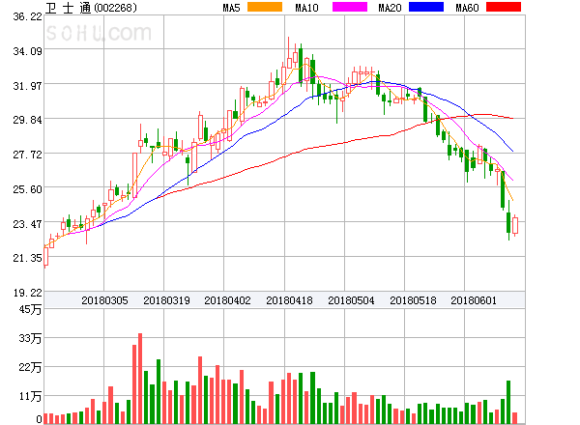580x425 pixels.
Task: Click the MA20 legend label
Action: (390, 8)
